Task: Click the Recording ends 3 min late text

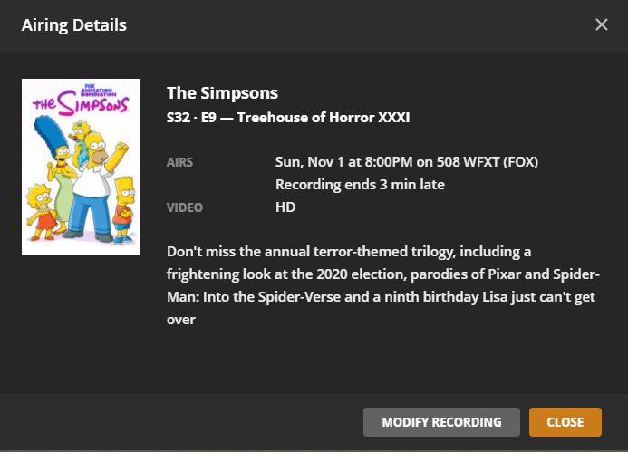Action: pos(360,185)
